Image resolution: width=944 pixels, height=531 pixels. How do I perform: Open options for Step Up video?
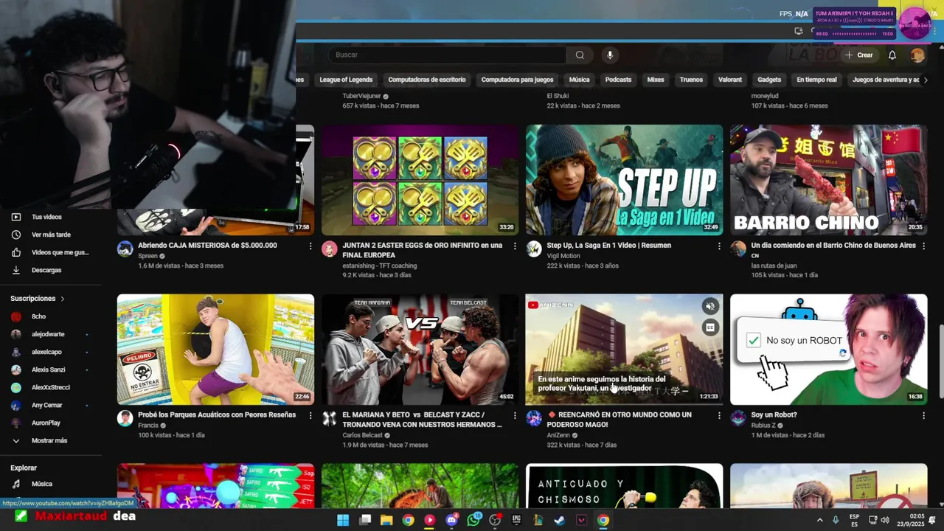click(x=719, y=246)
